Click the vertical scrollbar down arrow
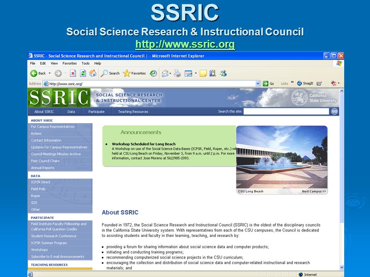 342,267
